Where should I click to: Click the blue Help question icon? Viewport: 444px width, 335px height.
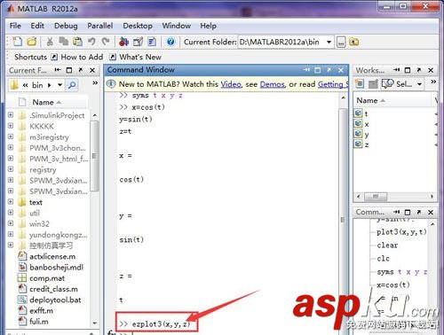tap(170, 42)
